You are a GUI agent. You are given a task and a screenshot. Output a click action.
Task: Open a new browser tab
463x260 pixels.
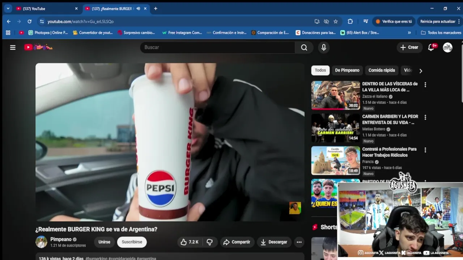click(x=156, y=8)
